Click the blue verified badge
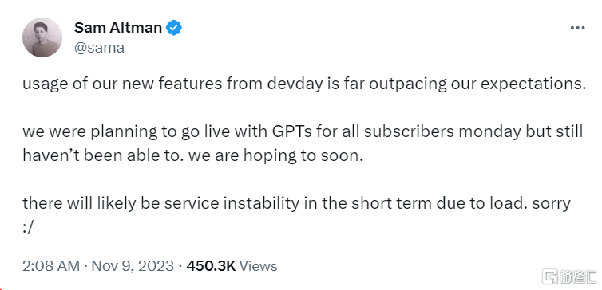 [x=174, y=28]
